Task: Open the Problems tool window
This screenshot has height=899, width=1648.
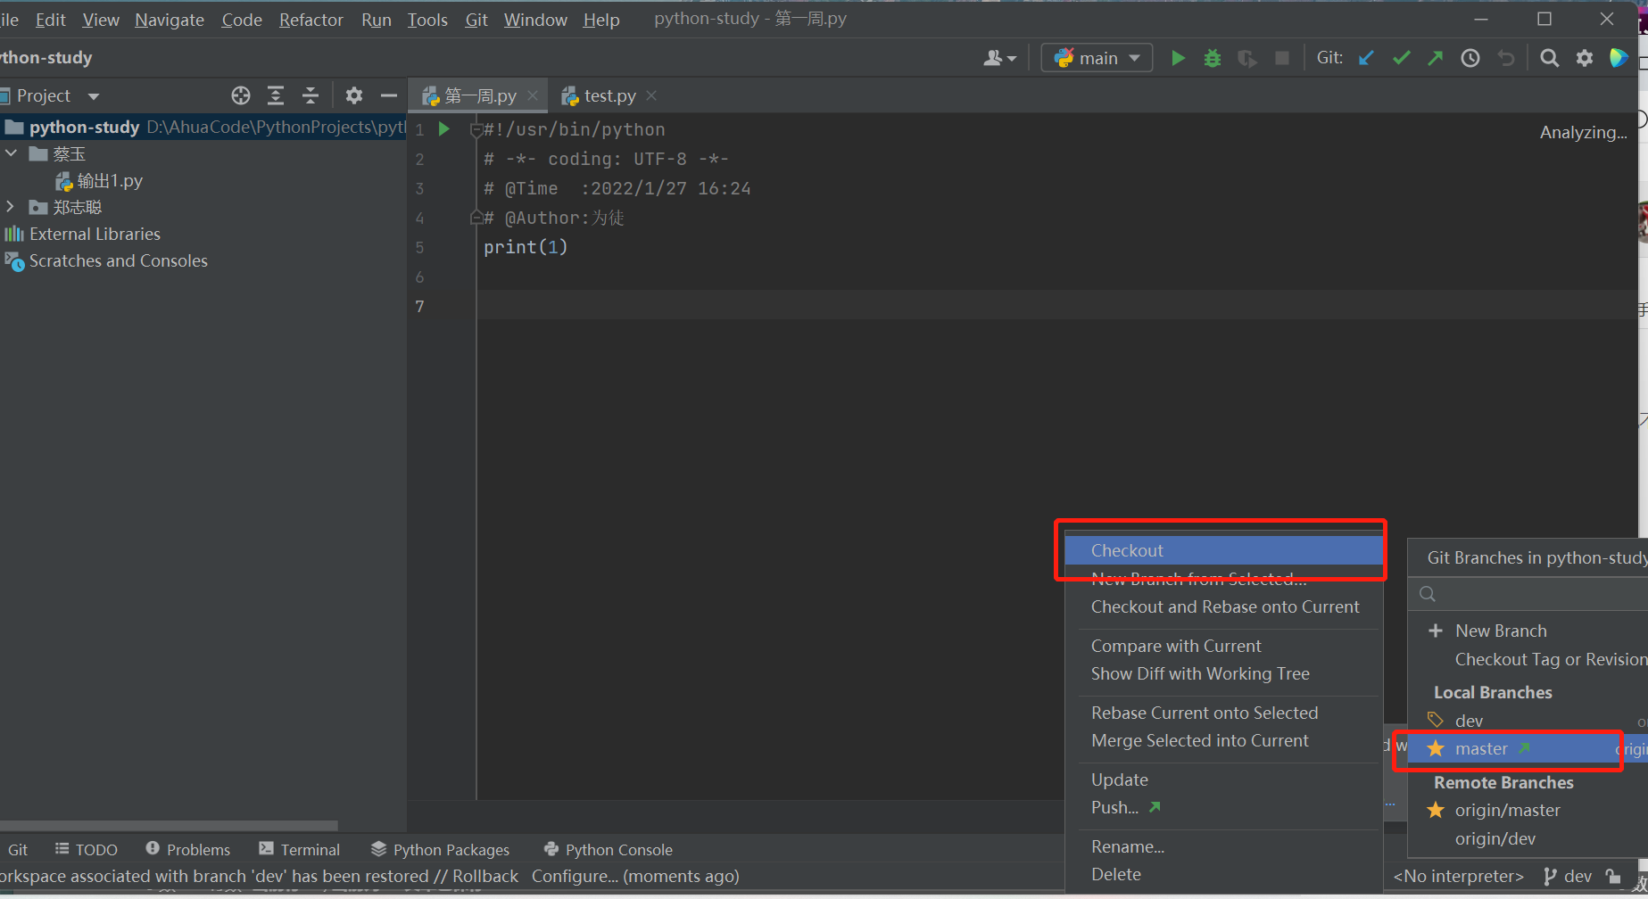Action: pyautogui.click(x=187, y=849)
